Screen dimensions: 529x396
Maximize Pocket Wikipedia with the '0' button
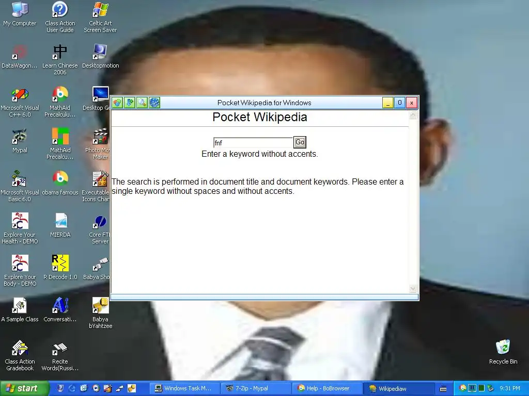[x=400, y=103]
